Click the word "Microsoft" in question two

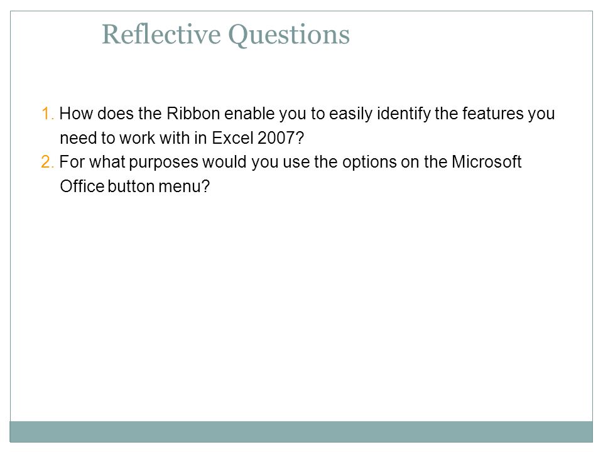[486, 162]
